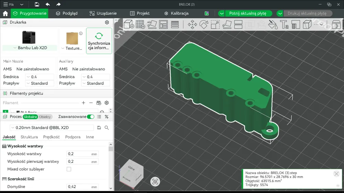Switch process scope to Globalne
Image resolution: width=344 pixels, height=193 pixels.
pyautogui.click(x=30, y=117)
